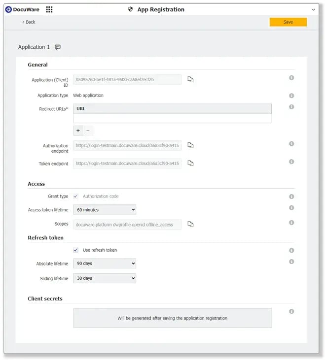Click the URL column header
325x360 pixels.
click(173, 109)
